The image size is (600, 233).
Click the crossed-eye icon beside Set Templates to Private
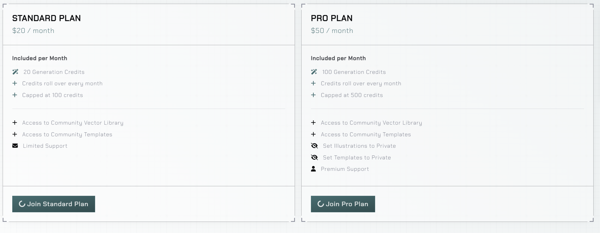coord(314,157)
